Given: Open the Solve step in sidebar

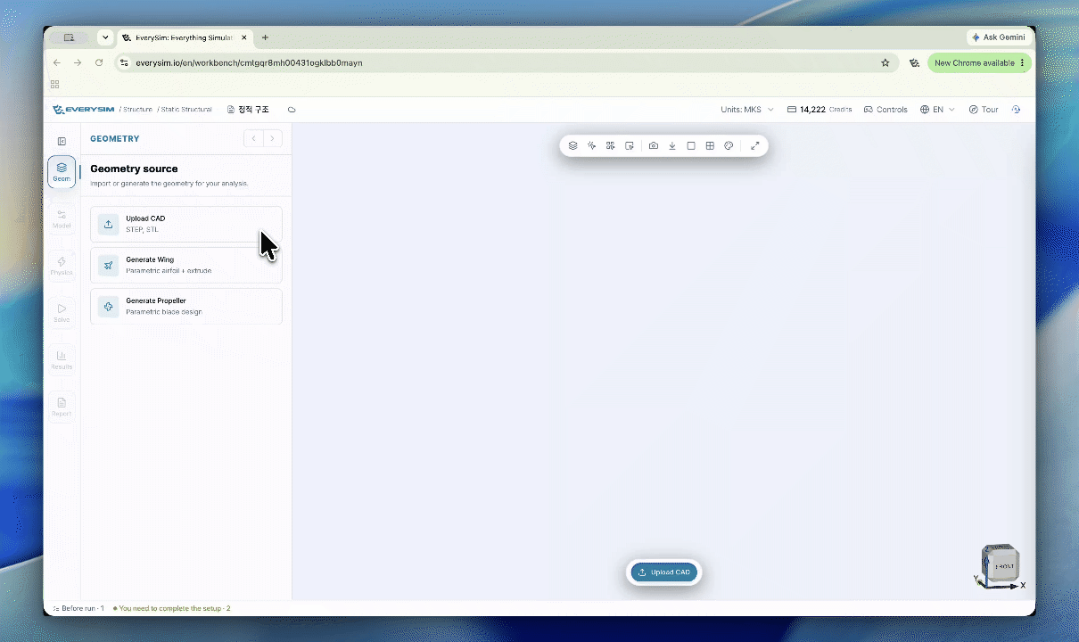Looking at the screenshot, I should pyautogui.click(x=62, y=313).
